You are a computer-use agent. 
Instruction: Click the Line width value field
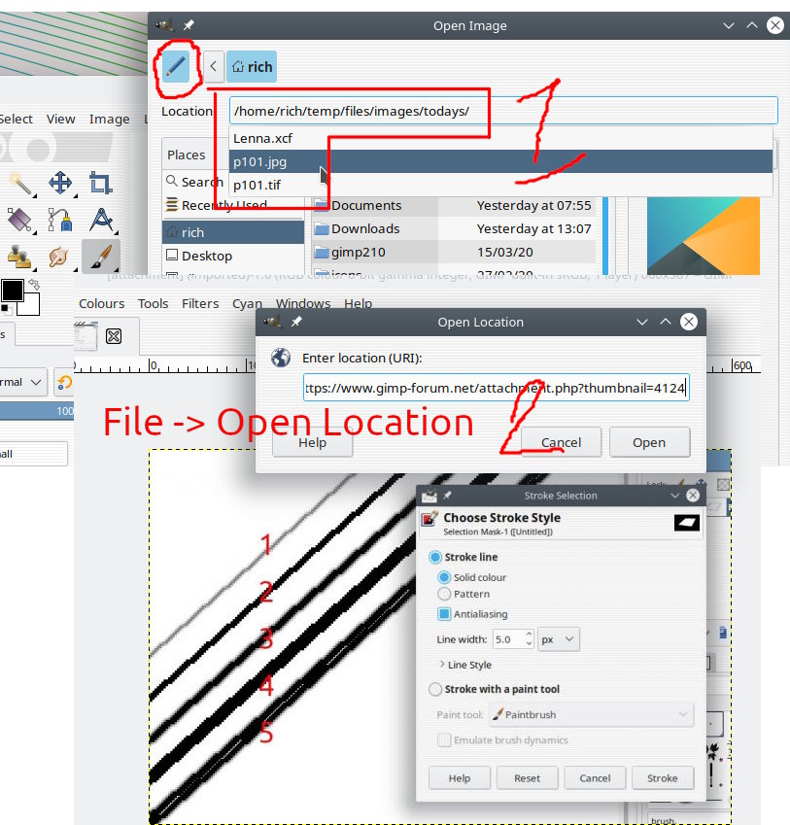(x=508, y=639)
